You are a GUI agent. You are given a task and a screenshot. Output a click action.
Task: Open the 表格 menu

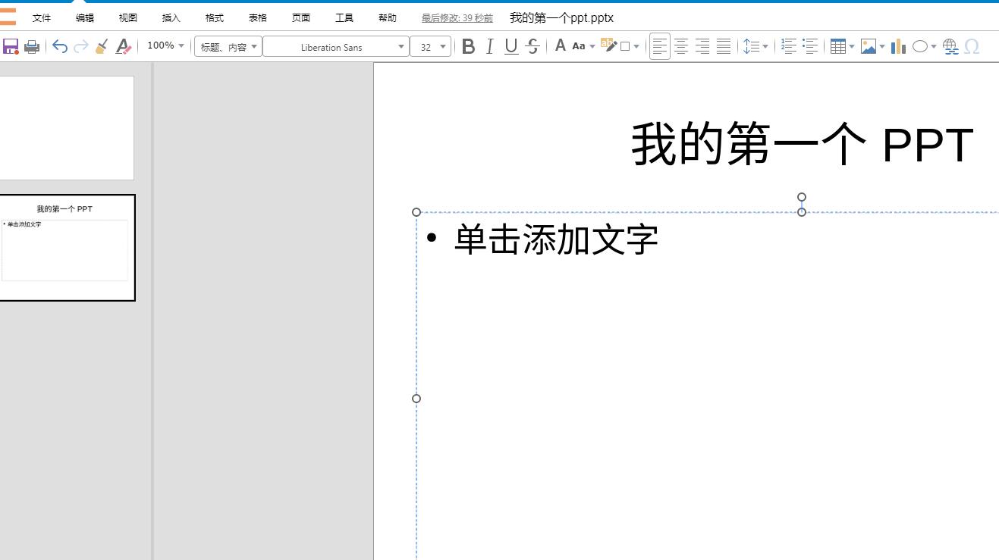coord(258,17)
